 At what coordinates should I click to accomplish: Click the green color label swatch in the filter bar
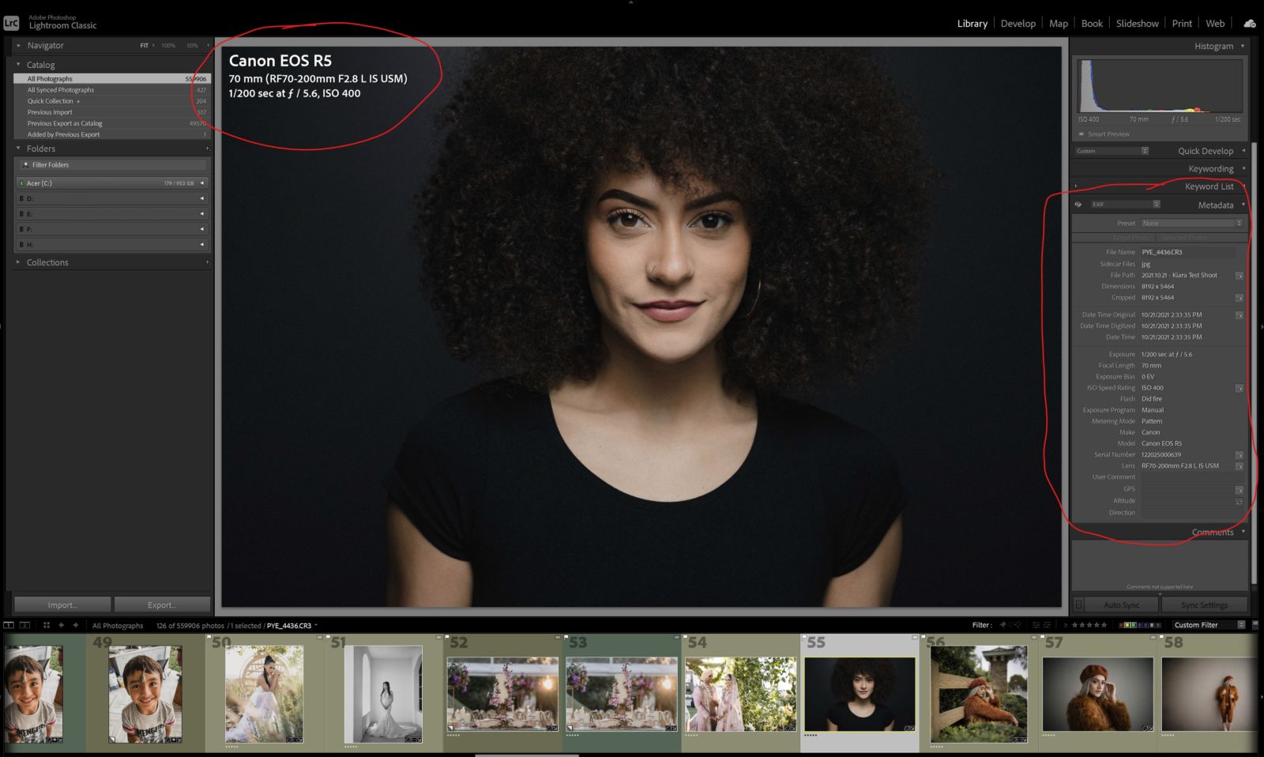[1134, 625]
